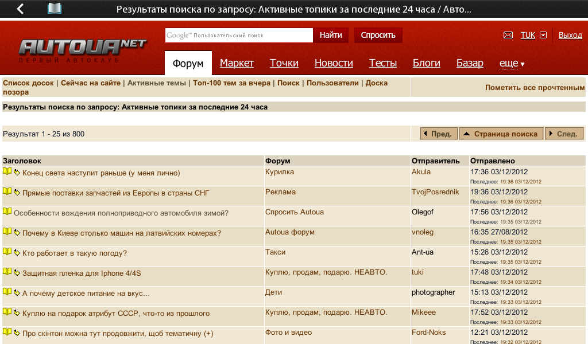
Task: Open the Новости tab
Action: click(334, 63)
